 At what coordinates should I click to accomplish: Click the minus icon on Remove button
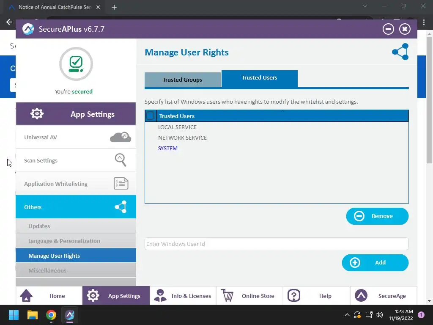359,216
